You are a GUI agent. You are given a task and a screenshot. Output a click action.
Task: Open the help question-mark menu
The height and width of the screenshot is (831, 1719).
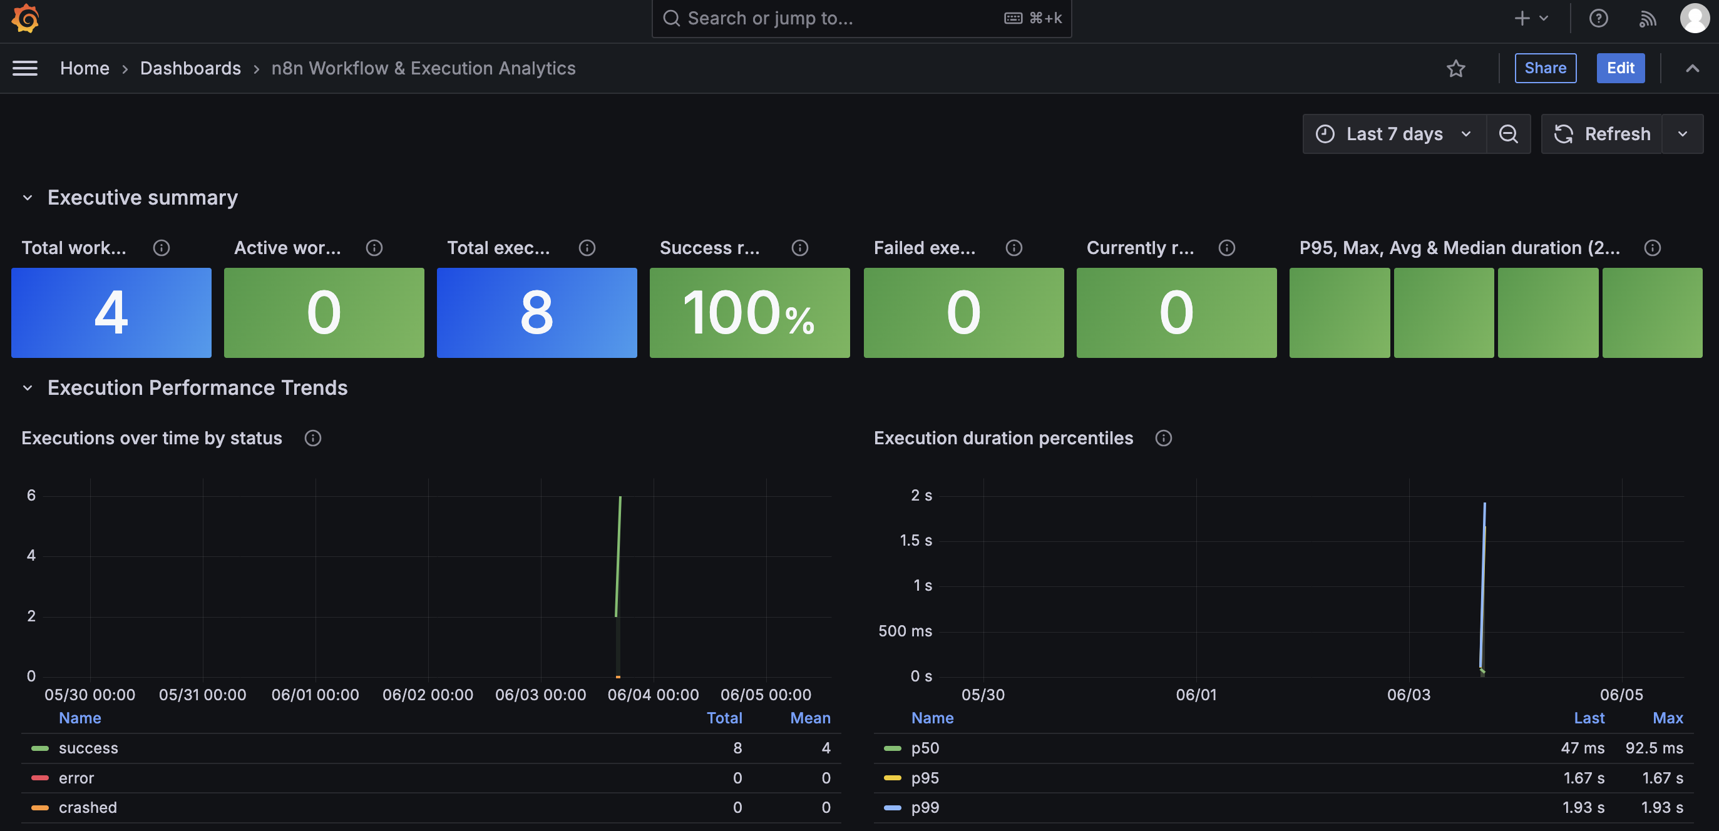point(1598,18)
